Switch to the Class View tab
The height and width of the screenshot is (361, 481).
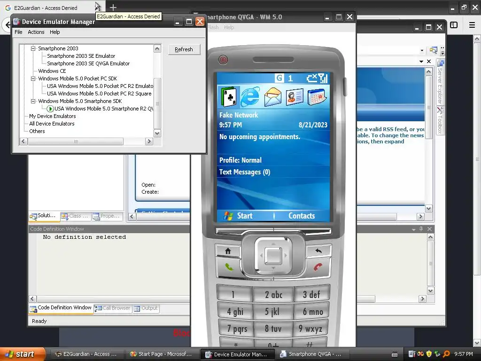[x=75, y=216]
